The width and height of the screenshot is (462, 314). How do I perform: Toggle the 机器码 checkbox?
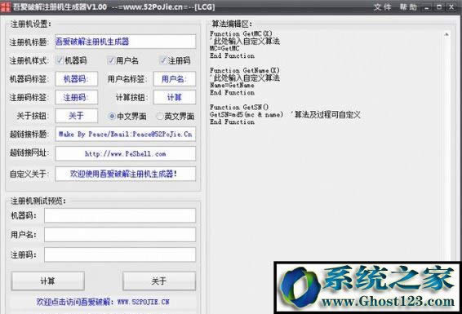pos(60,60)
